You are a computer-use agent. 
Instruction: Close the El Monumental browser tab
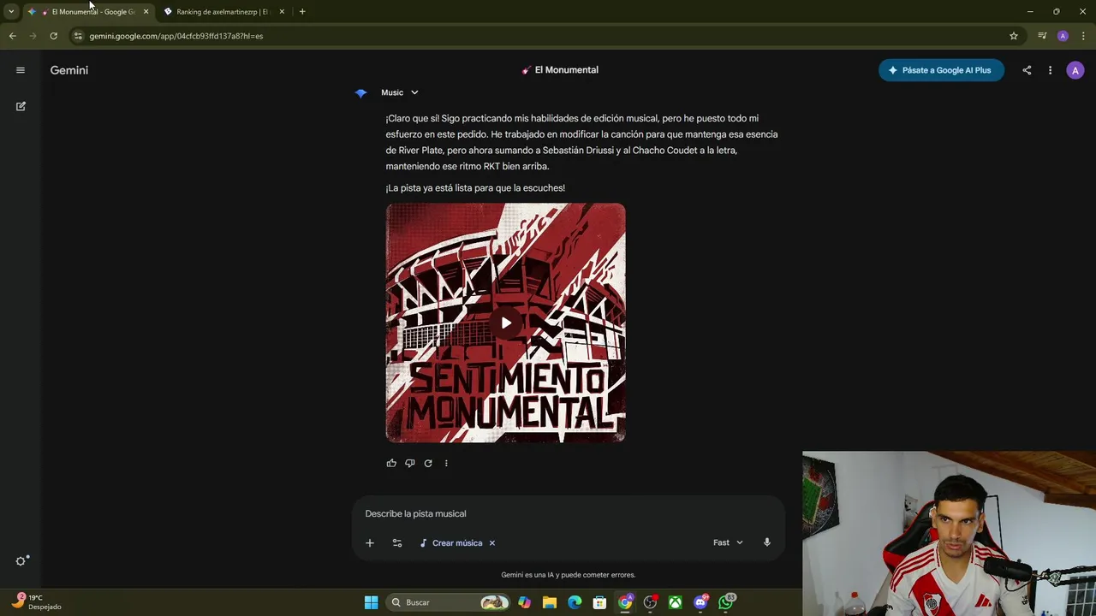[x=146, y=12]
